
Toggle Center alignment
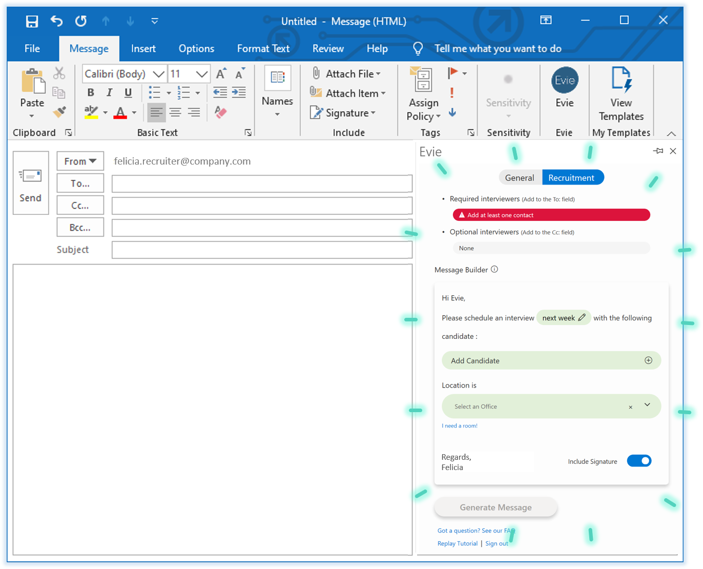click(x=175, y=112)
